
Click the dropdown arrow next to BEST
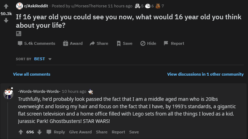pos(50,59)
